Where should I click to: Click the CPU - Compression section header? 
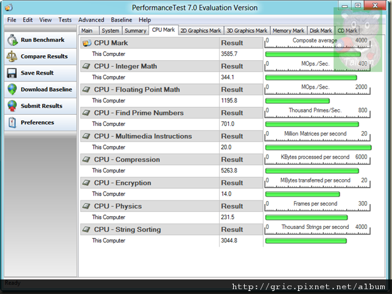click(x=172, y=160)
